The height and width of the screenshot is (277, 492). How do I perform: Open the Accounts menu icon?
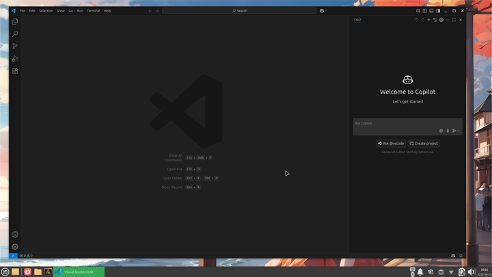pos(15,235)
